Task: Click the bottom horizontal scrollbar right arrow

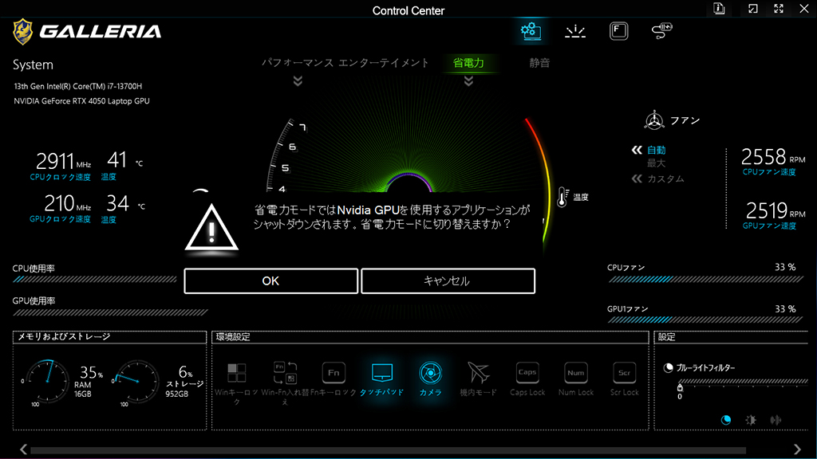Action: pyautogui.click(x=797, y=449)
